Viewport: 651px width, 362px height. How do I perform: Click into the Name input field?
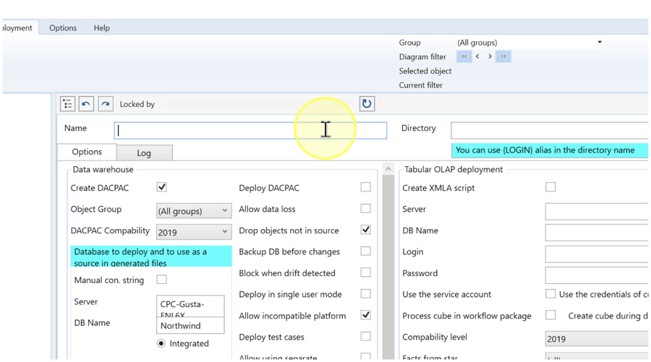point(250,130)
